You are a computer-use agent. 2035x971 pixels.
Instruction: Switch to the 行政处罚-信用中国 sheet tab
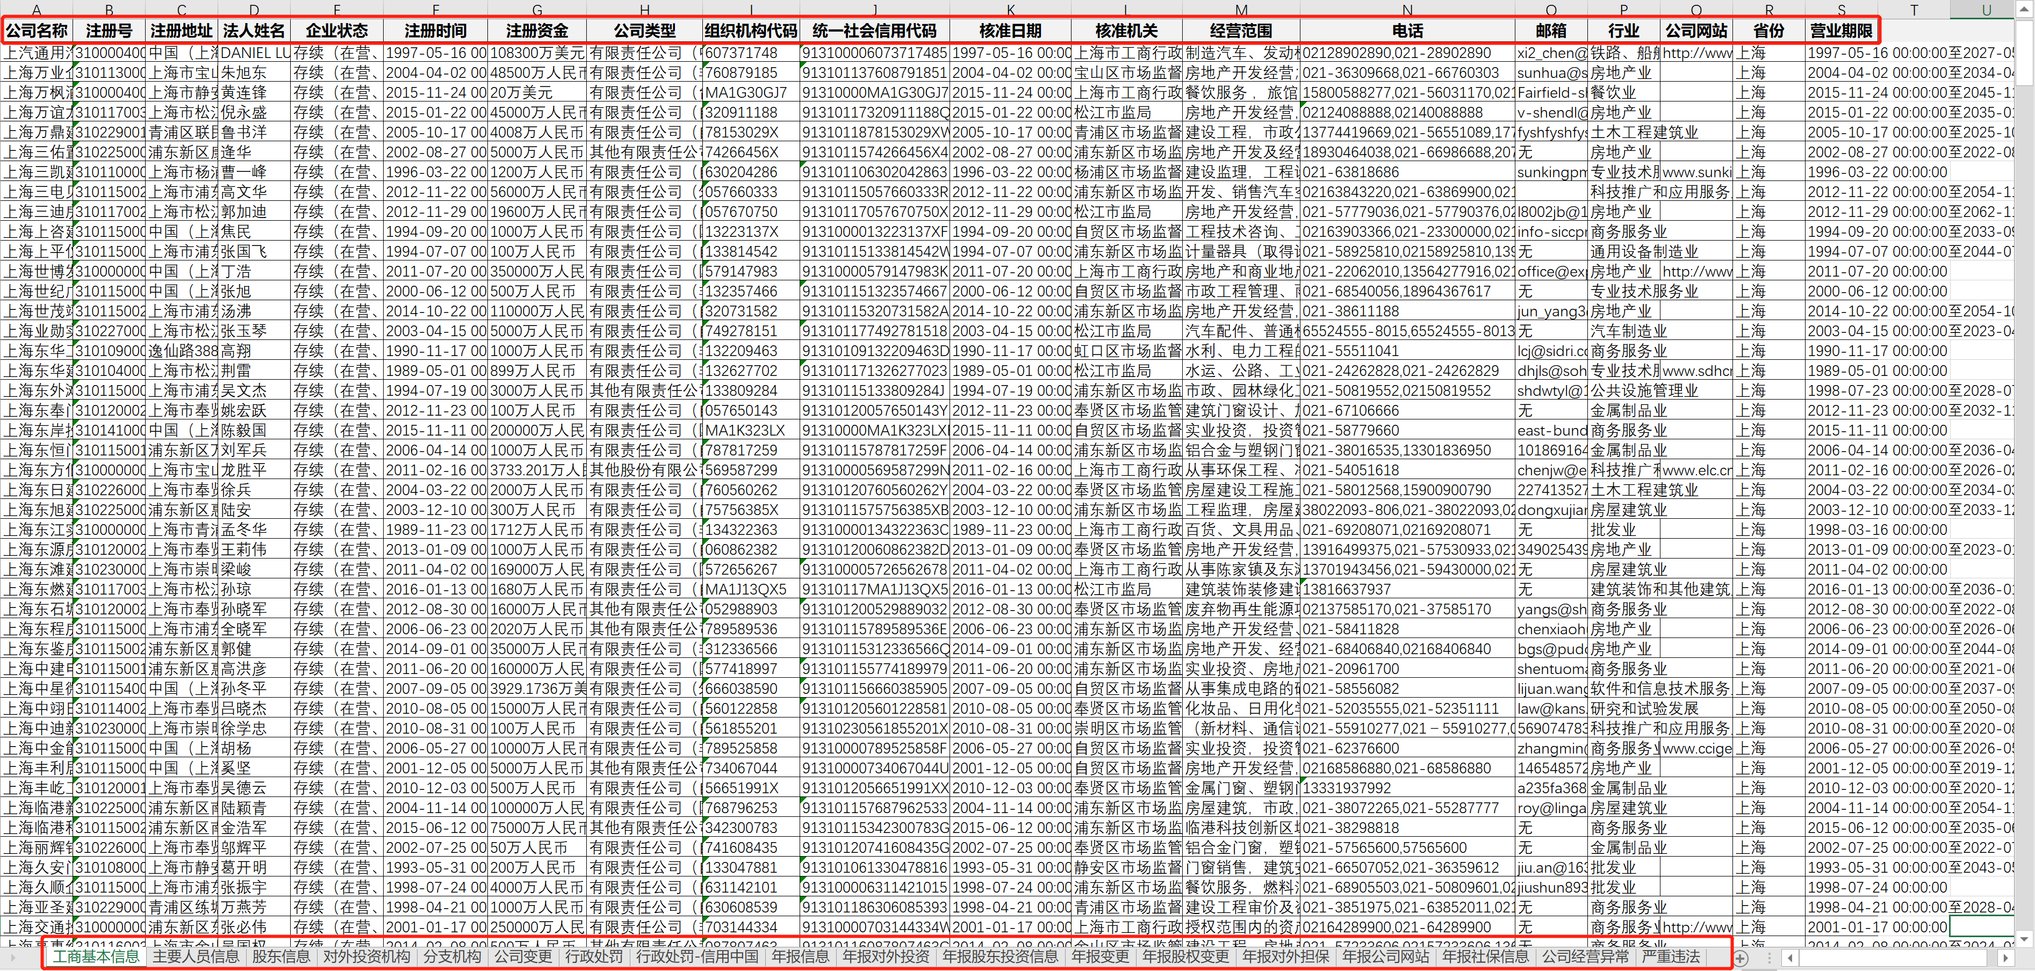click(x=697, y=956)
